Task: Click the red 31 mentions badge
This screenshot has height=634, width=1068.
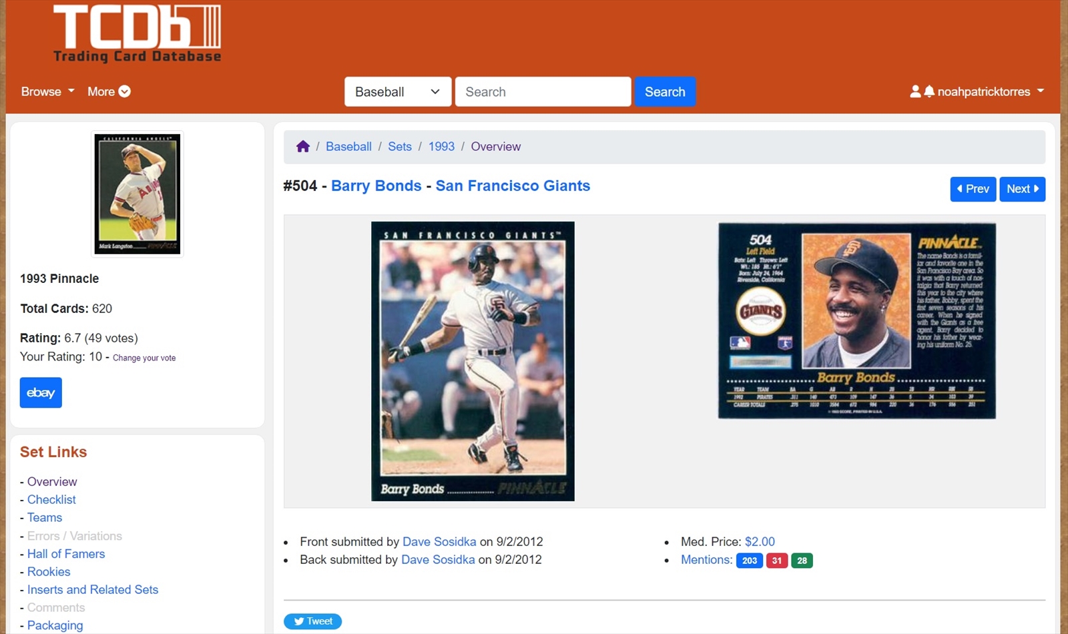Action: pyautogui.click(x=777, y=561)
